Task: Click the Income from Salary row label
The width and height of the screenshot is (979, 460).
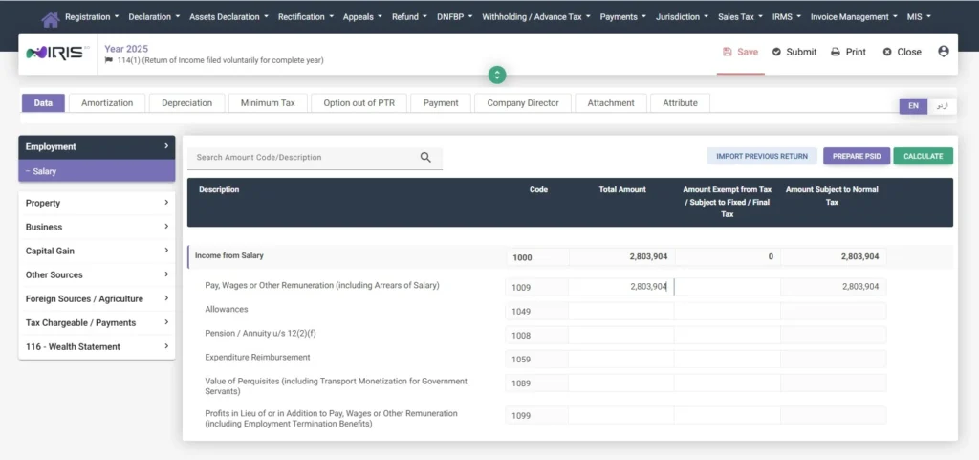Action: pos(229,255)
